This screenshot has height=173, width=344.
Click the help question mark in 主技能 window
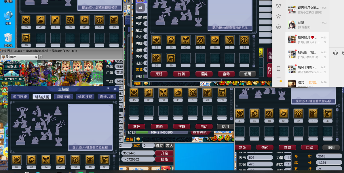tap(108, 89)
